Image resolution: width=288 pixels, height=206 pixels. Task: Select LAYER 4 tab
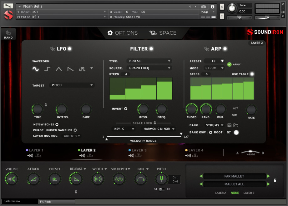(194, 150)
